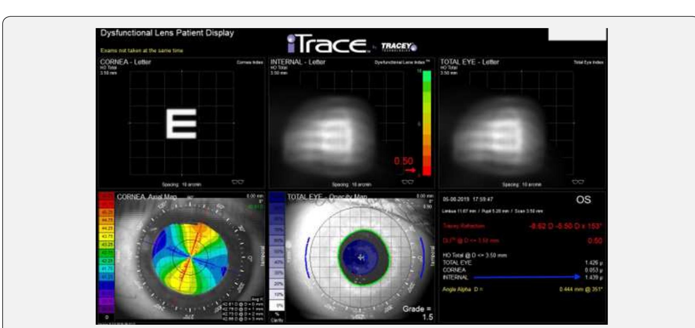Click the '% Clarity' label under the opacity scale
The image size is (695, 328).
276,317
